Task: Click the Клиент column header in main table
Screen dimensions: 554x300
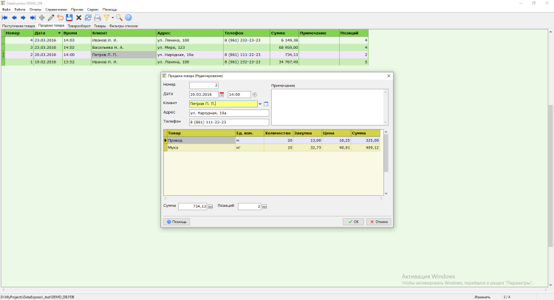Action: tap(123, 33)
